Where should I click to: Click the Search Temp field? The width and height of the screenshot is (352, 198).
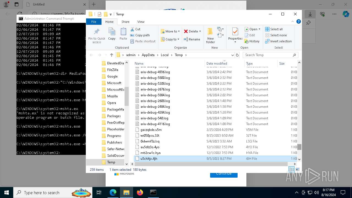271,55
